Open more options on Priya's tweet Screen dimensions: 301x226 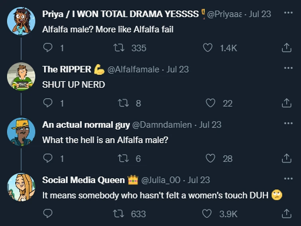pyautogui.click(x=288, y=13)
